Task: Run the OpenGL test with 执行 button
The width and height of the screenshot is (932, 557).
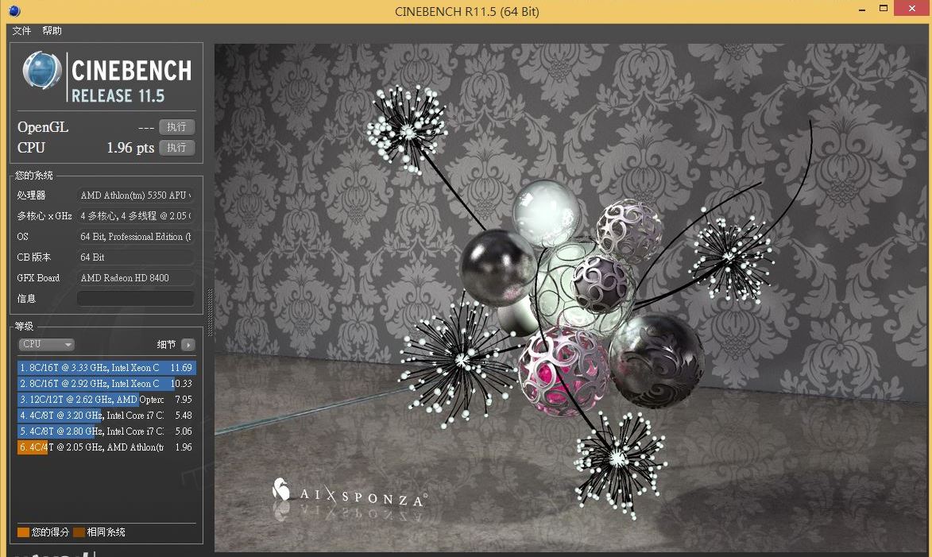Action: click(176, 127)
